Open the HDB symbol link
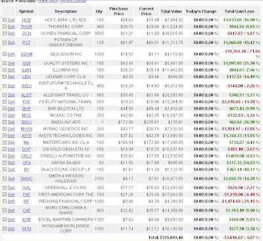The width and height of the screenshot is (263, 241). 26,20
